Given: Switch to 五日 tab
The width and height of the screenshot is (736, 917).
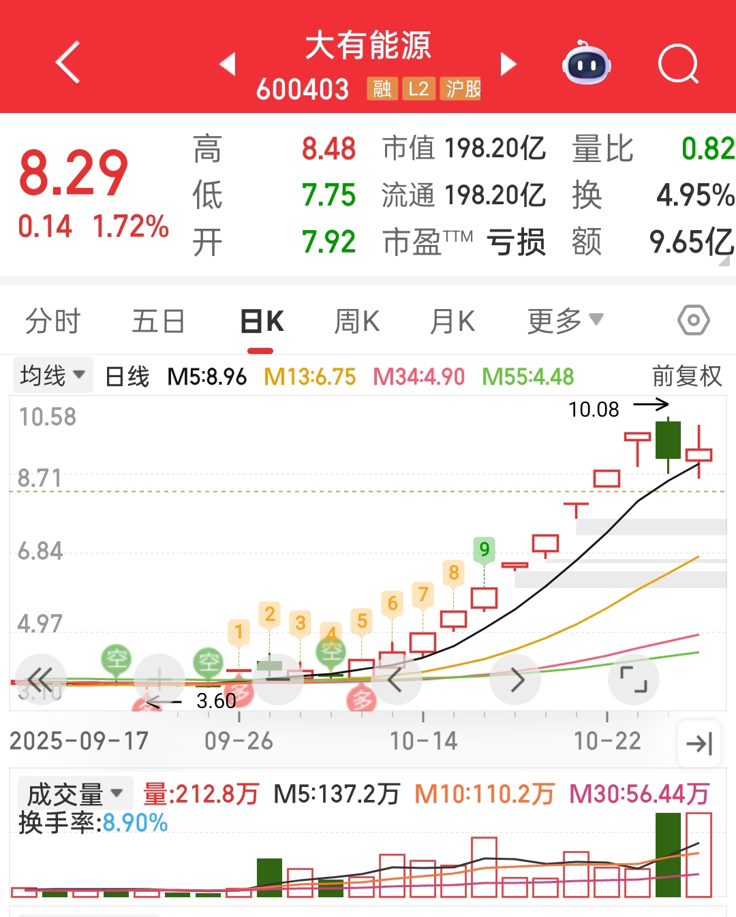Looking at the screenshot, I should click(158, 321).
